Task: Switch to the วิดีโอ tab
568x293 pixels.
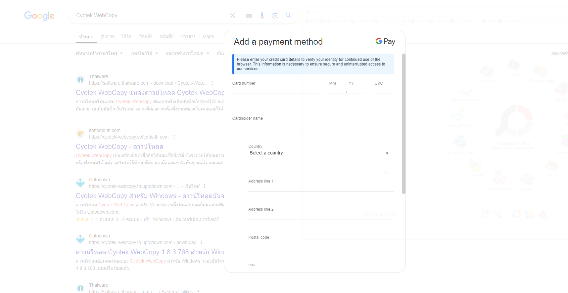Action: 126,36
